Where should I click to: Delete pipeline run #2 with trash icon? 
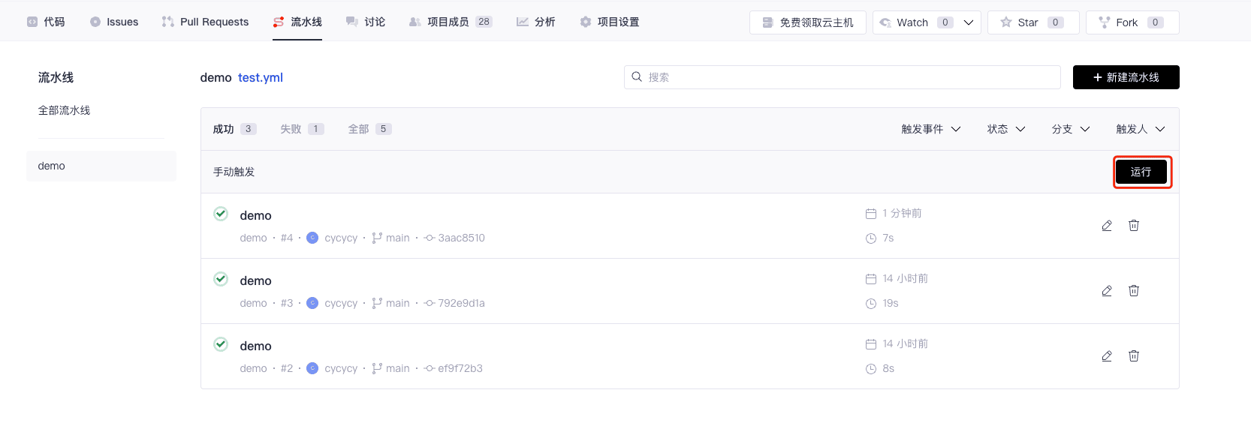click(x=1133, y=356)
